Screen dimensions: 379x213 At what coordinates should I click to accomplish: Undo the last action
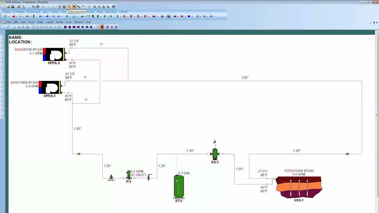pyautogui.click(x=44, y=7)
